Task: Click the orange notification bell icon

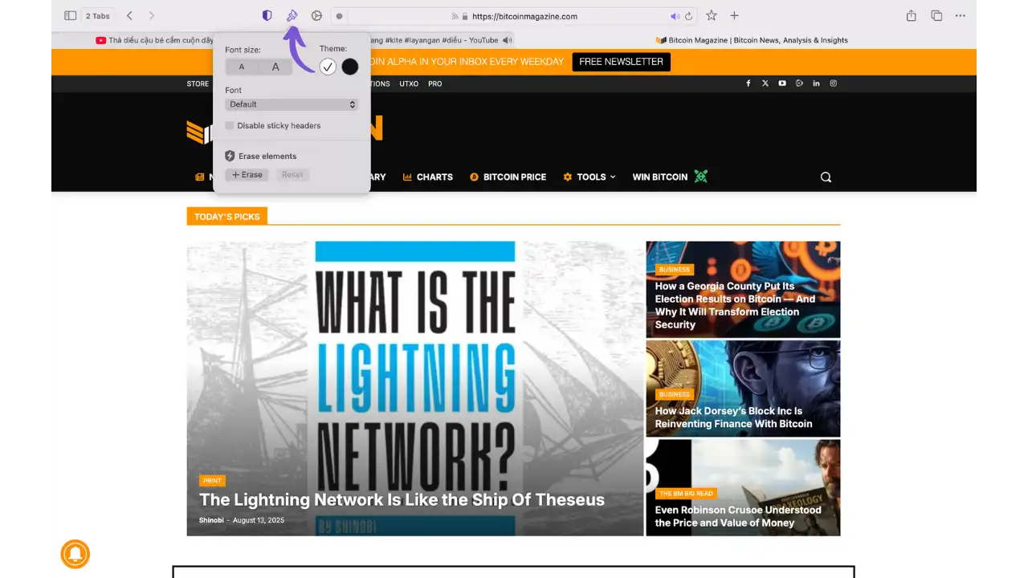Action: (75, 554)
